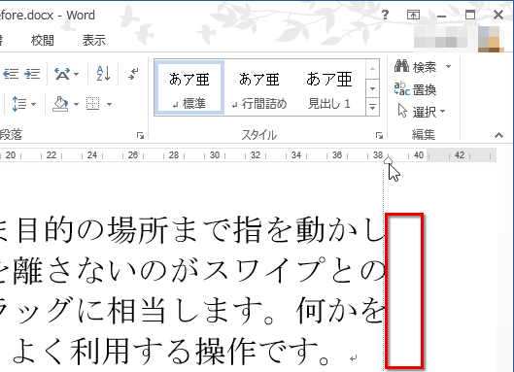Click ruler at the 30 mark
This screenshot has height=372, width=514.
[215, 155]
